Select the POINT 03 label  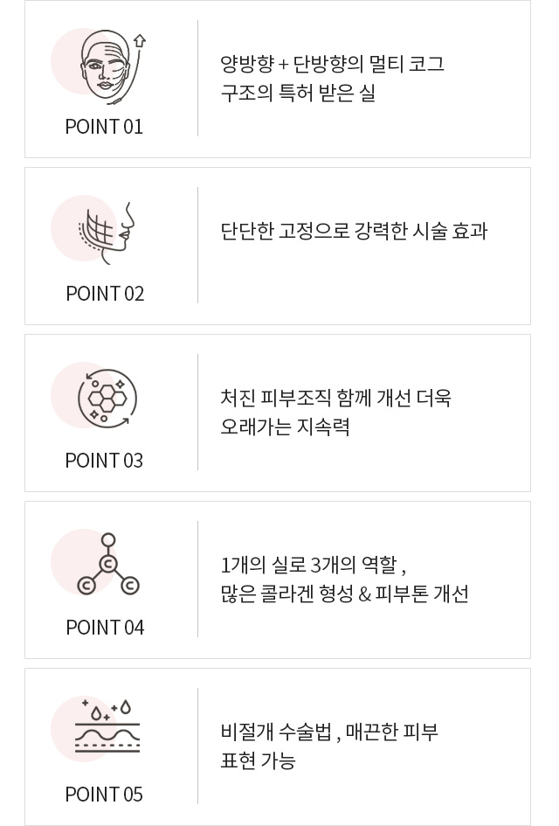104,461
